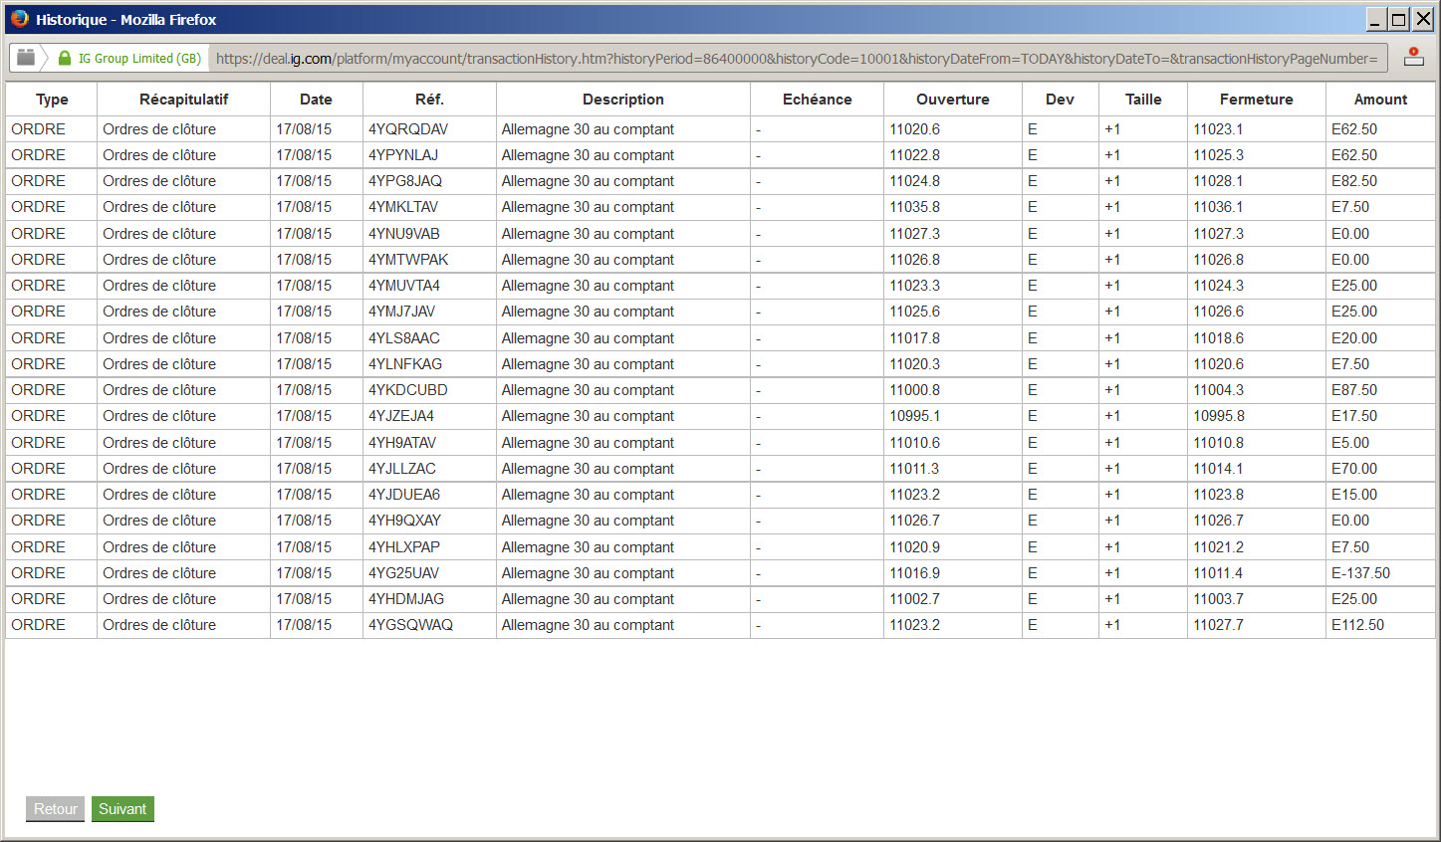Click the amount E70.00
Viewport: 1441px width, 842px height.
[x=1354, y=469]
